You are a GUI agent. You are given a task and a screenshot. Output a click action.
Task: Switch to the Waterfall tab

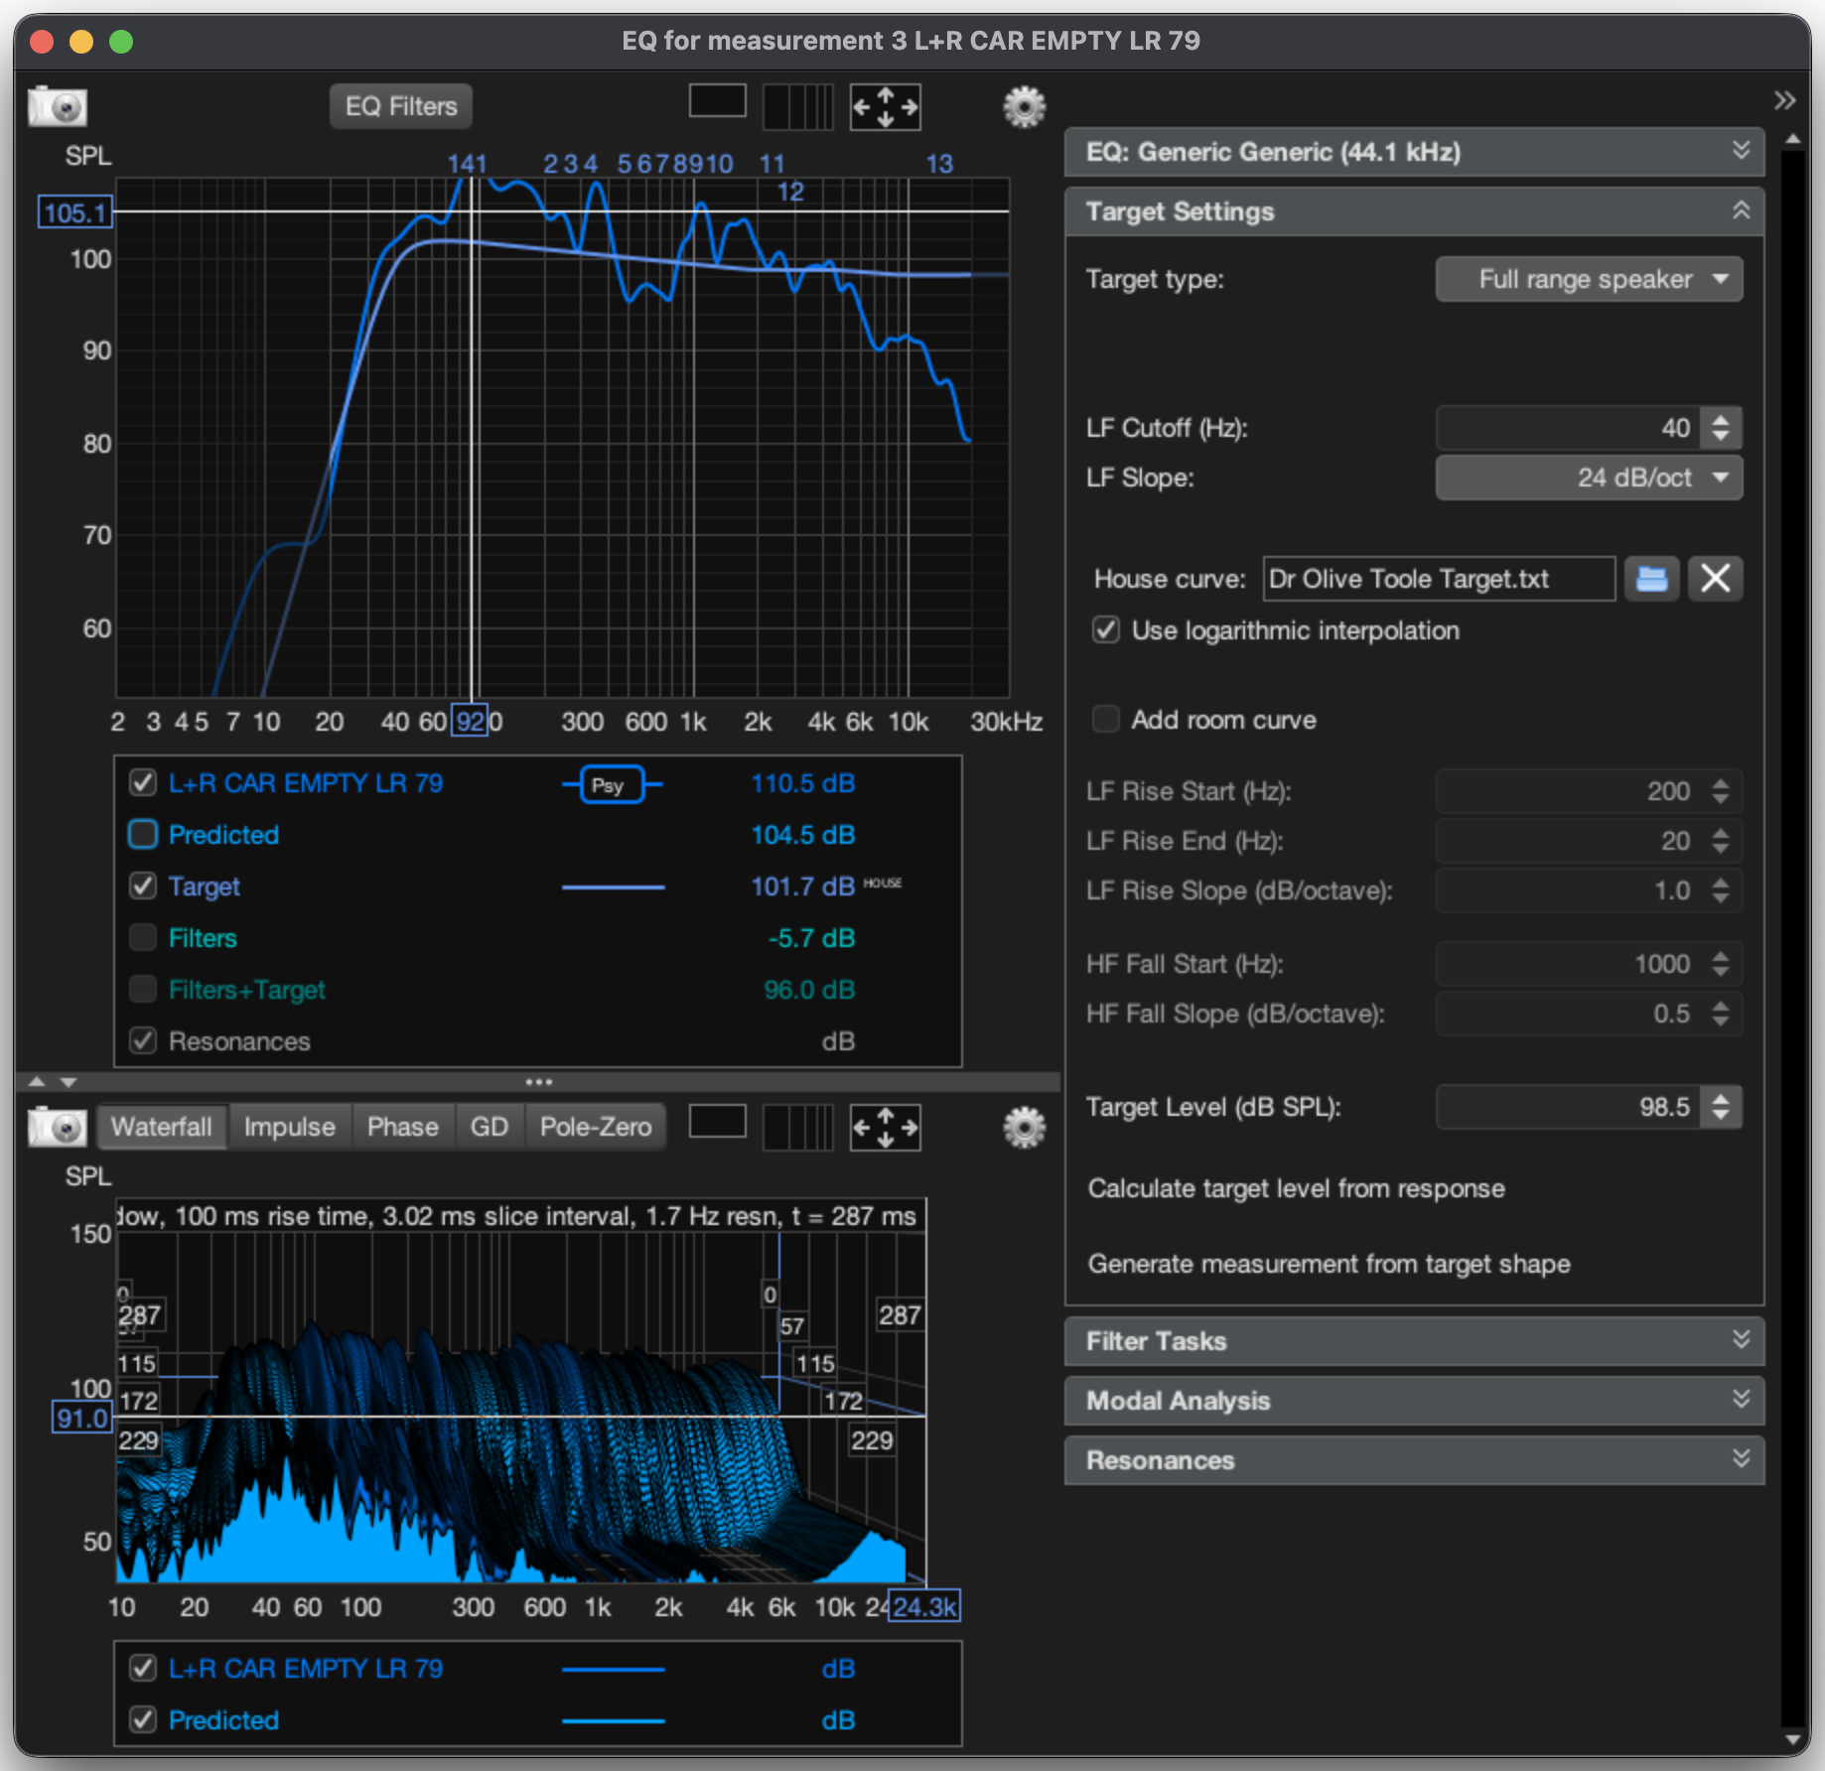(162, 1127)
